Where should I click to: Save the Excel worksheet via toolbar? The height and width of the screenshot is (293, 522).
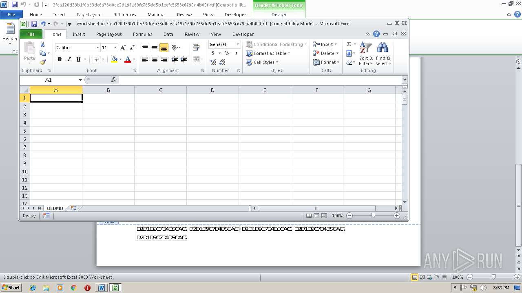(x=34, y=24)
